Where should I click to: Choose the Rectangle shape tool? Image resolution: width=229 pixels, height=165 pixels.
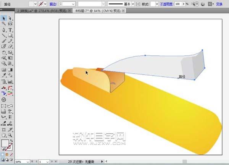(10, 35)
